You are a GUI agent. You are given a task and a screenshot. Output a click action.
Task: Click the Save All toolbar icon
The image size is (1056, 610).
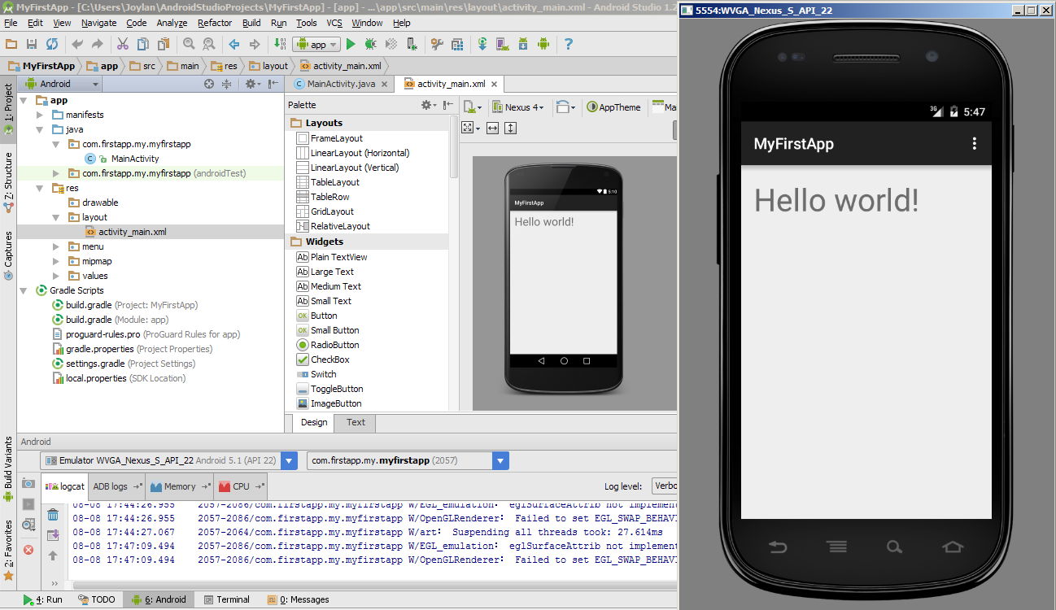point(31,44)
